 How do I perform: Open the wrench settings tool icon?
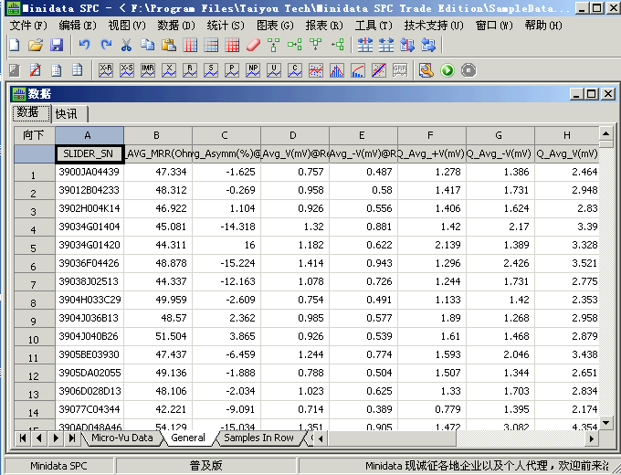click(x=426, y=70)
